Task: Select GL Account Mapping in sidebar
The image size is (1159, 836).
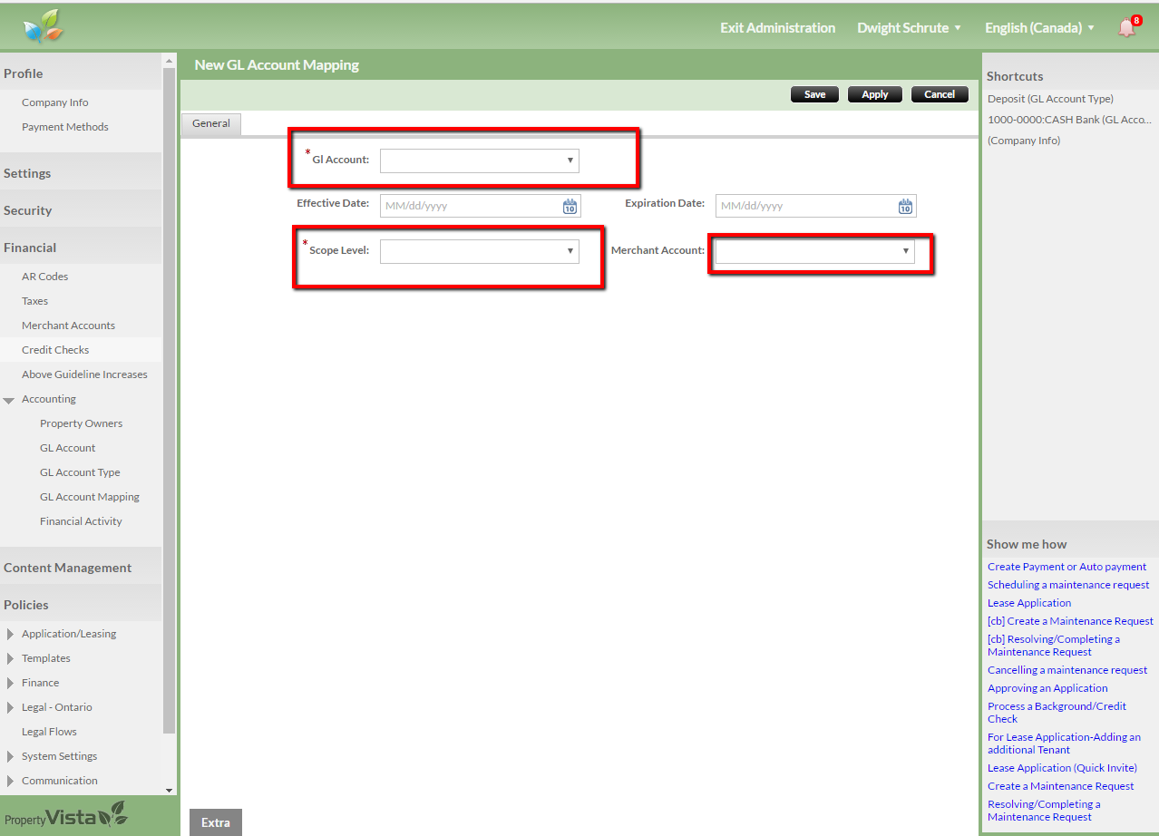Action: (x=90, y=497)
